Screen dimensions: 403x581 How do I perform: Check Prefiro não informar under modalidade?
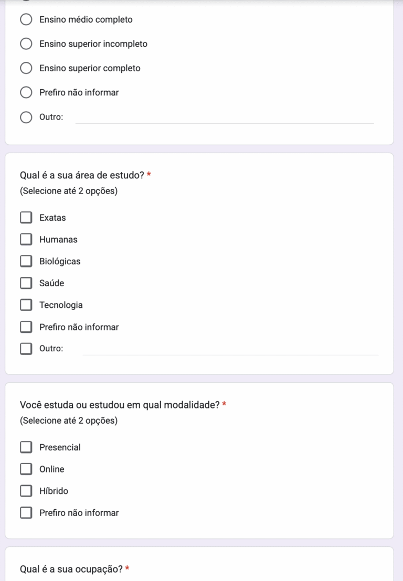click(x=26, y=513)
